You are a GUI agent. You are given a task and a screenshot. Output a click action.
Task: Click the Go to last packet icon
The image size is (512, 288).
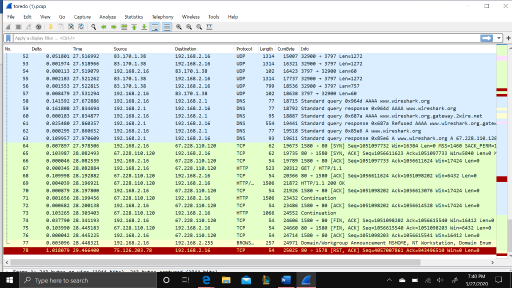[145, 27]
